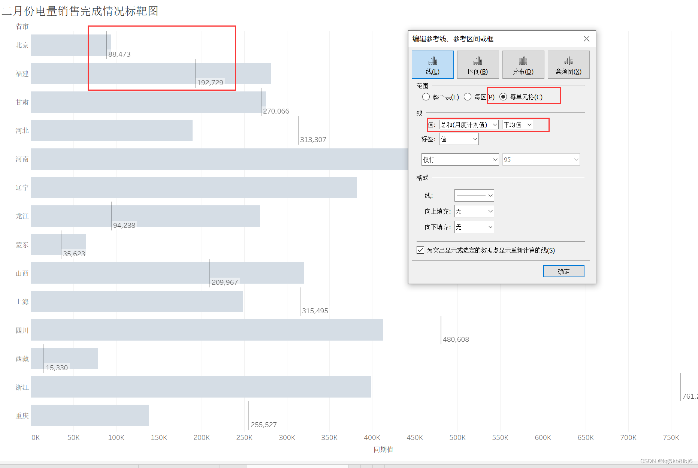Image resolution: width=698 pixels, height=468 pixels.
Task: Open the line style 线 format dropdown
Action: 474,195
